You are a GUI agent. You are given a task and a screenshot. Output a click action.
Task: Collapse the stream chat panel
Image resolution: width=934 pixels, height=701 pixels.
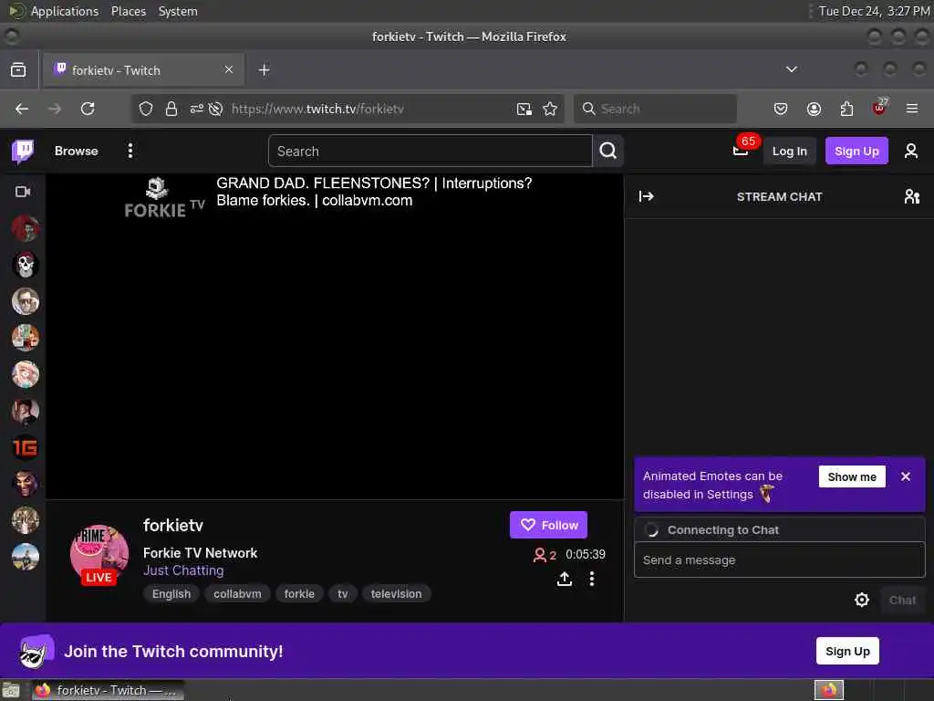pyautogui.click(x=647, y=197)
